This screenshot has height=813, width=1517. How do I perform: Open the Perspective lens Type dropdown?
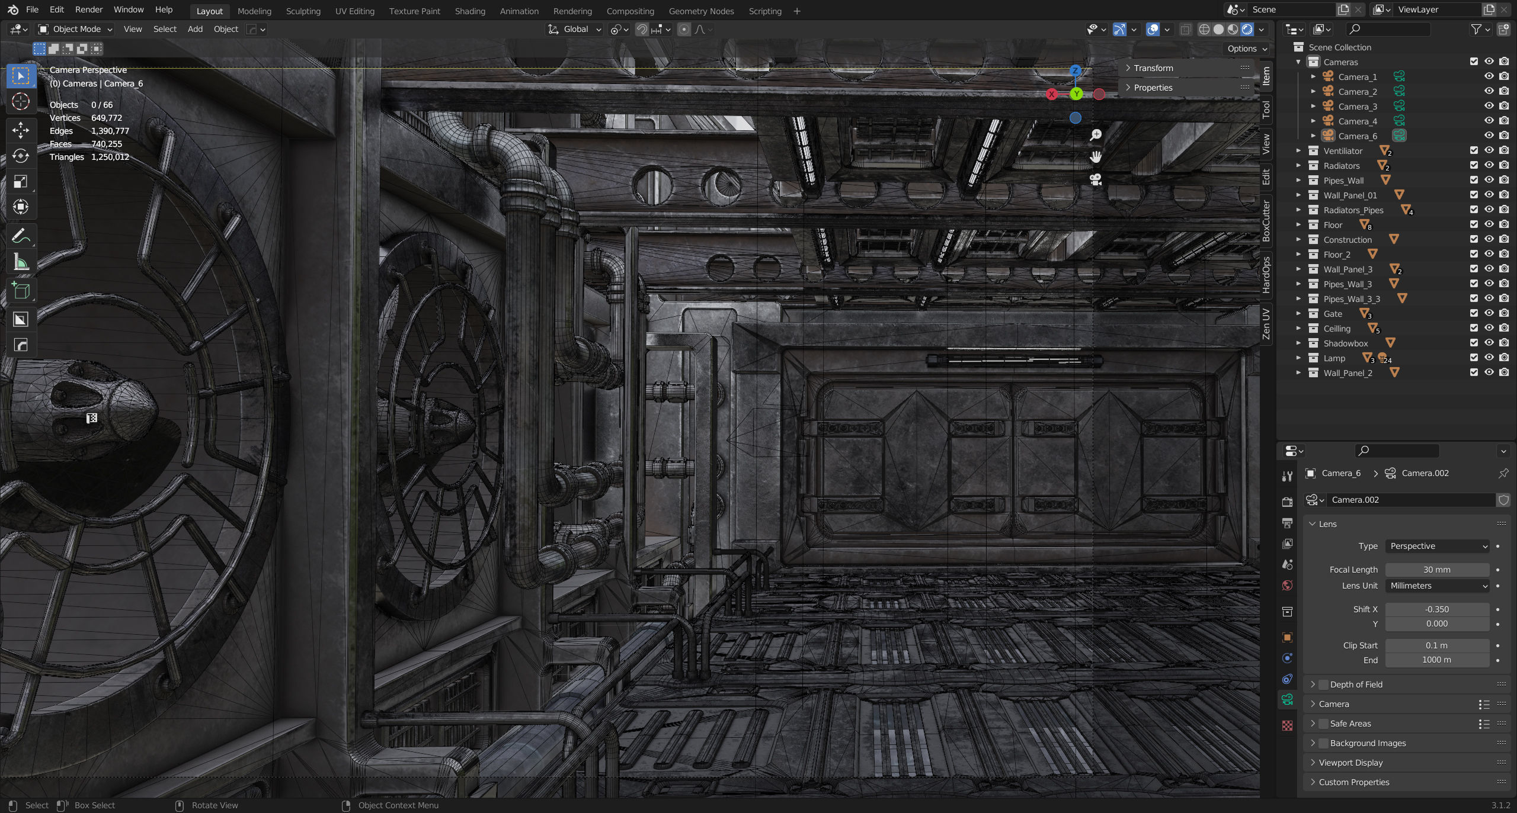pyautogui.click(x=1436, y=546)
